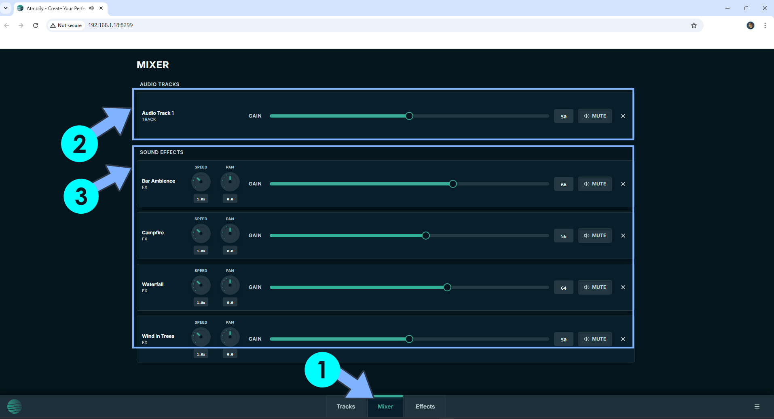The image size is (774, 419).
Task: Open the hamburger menu in the bottom right
Action: [757, 406]
